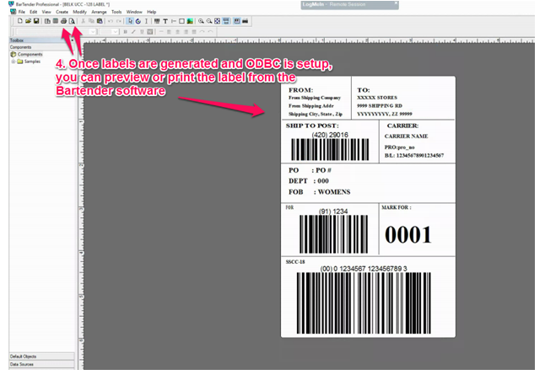Screen dimensions: 545x380
Task: Select the Text object tool
Action: pos(165,21)
